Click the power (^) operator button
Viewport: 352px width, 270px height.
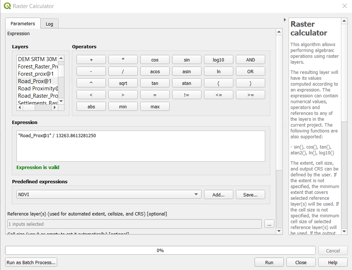91,83
